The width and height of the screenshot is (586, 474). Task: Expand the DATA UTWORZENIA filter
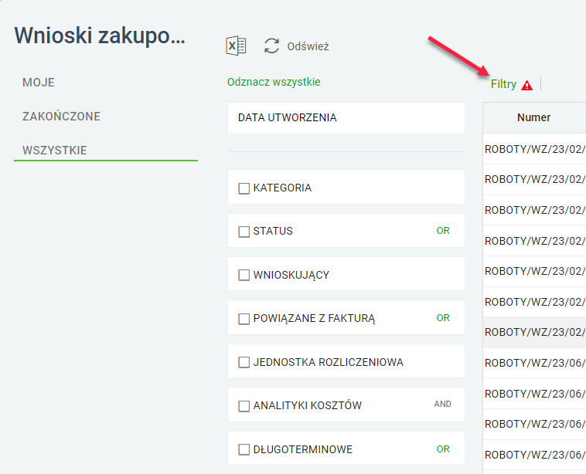[x=346, y=118]
